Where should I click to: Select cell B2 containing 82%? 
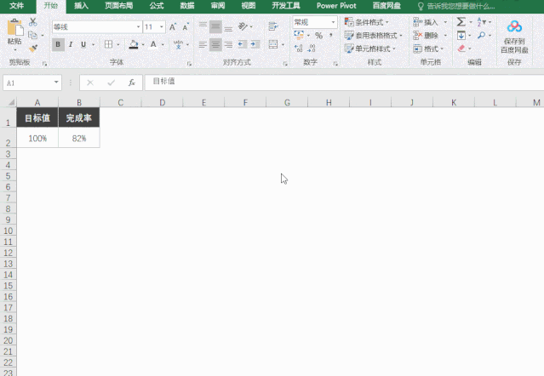point(79,138)
